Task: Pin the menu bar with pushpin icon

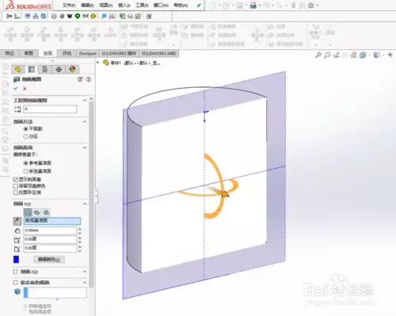Action: coord(199,6)
